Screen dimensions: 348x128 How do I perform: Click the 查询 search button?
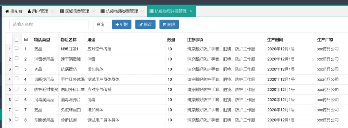(101, 24)
